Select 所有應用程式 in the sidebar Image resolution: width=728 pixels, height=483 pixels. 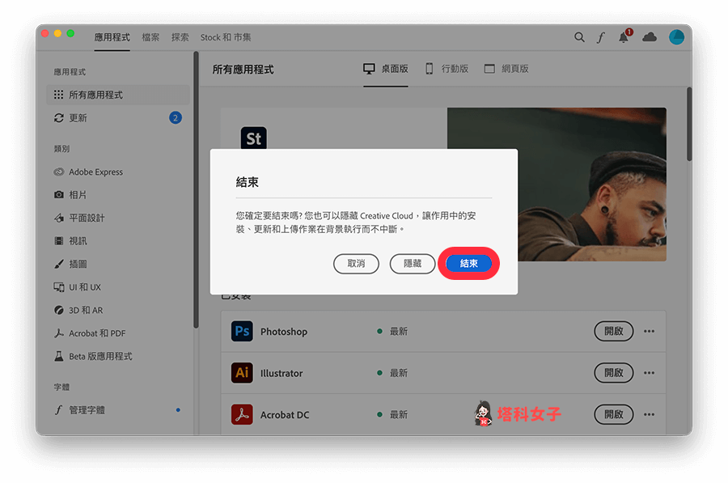click(118, 95)
